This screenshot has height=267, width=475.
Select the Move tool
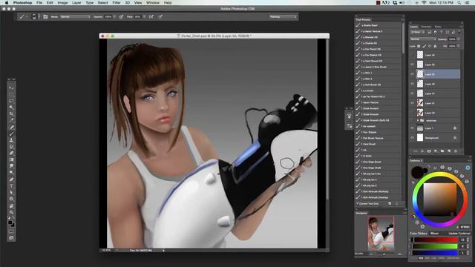11,88
